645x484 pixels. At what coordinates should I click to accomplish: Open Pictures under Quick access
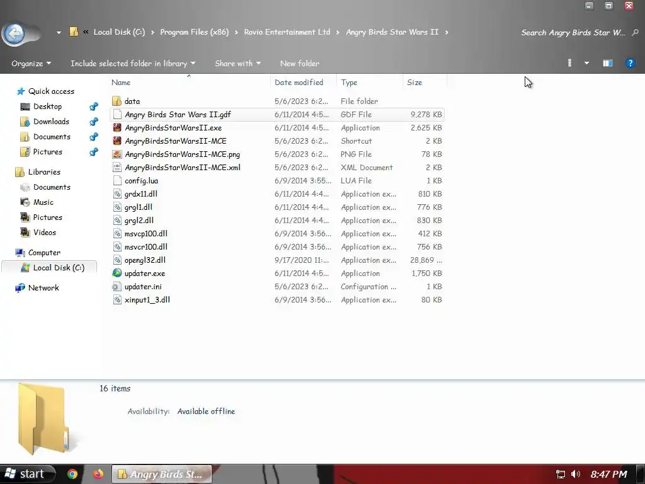click(47, 152)
